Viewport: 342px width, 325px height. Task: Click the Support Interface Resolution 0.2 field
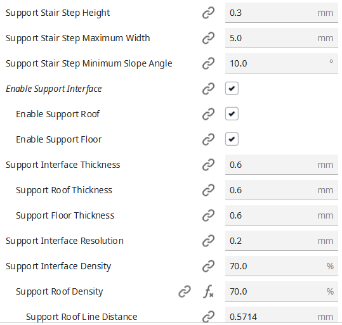tap(282, 241)
